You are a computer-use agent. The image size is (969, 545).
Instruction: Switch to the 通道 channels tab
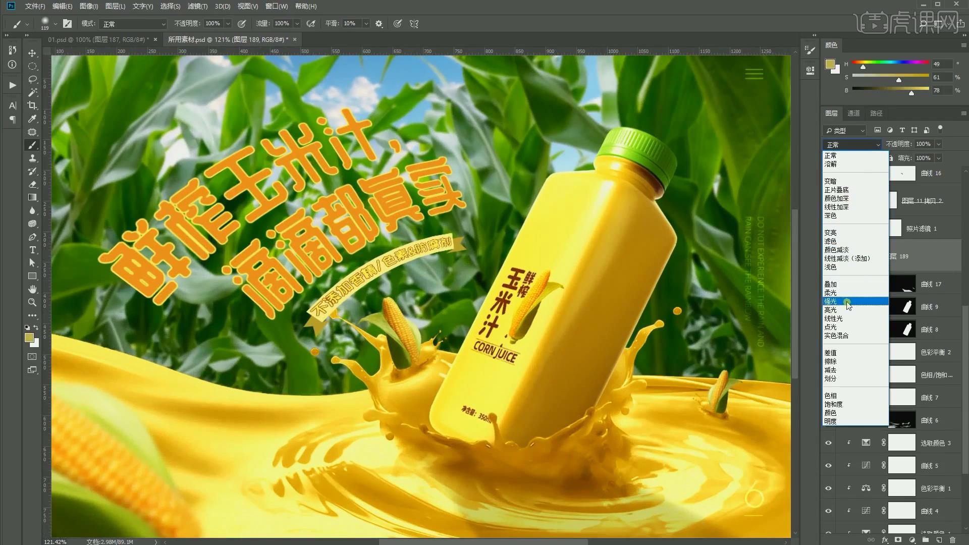pos(853,113)
